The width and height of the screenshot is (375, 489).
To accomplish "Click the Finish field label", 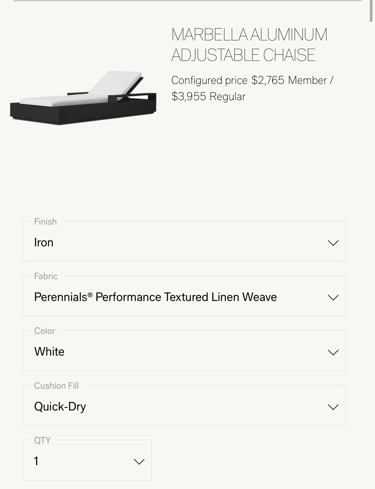I will (x=45, y=222).
